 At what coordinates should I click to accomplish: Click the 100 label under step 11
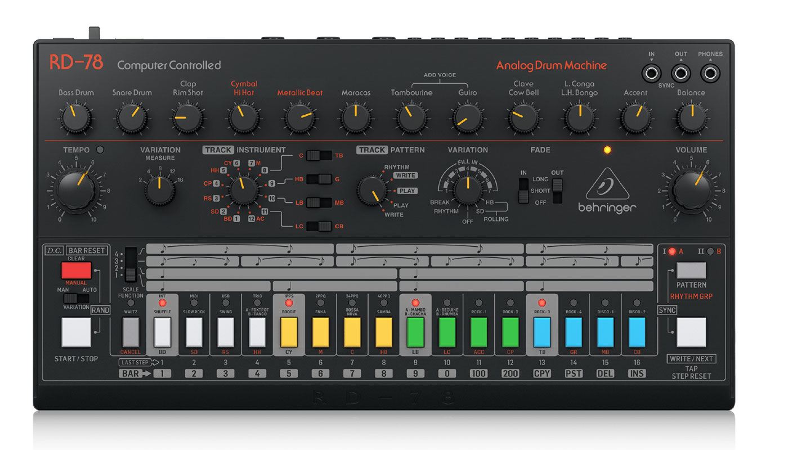478,373
